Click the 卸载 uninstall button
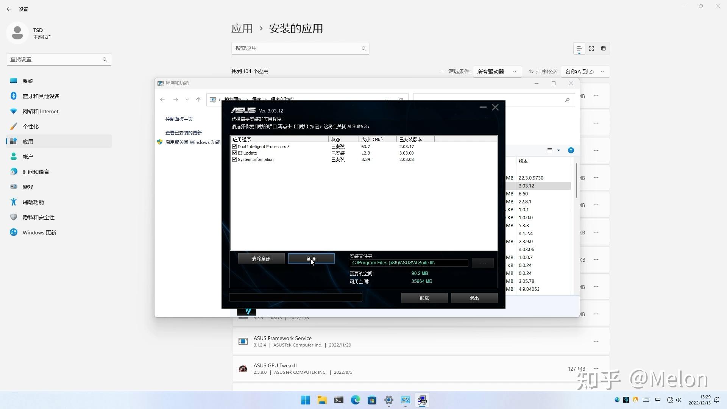Image resolution: width=727 pixels, height=409 pixels. [x=424, y=298]
